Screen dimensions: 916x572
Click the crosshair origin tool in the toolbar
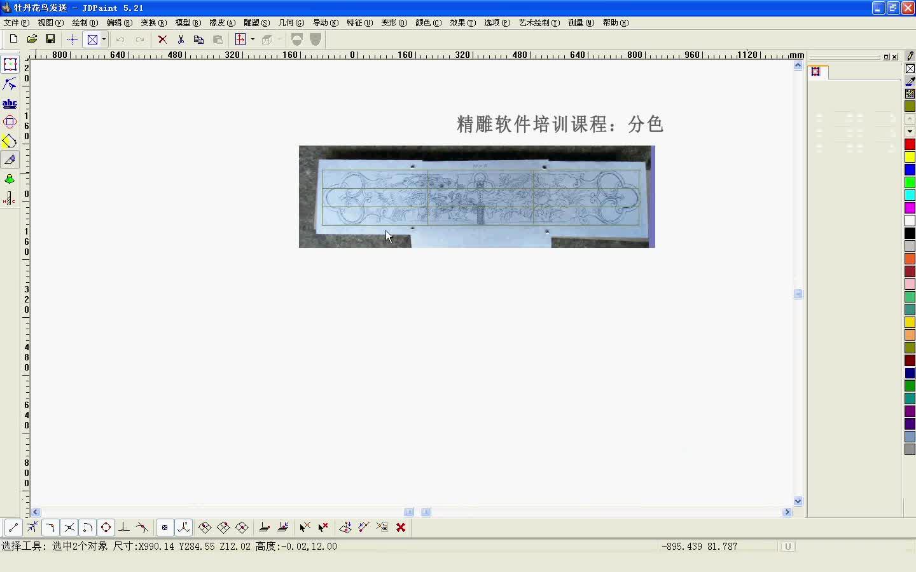pyautogui.click(x=72, y=39)
